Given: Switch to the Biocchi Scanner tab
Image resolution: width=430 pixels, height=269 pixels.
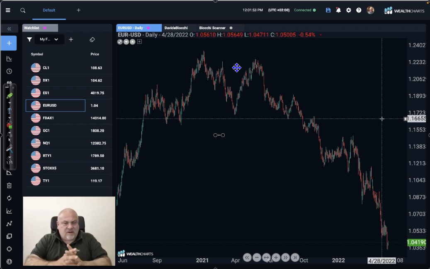Looking at the screenshot, I should [x=212, y=28].
